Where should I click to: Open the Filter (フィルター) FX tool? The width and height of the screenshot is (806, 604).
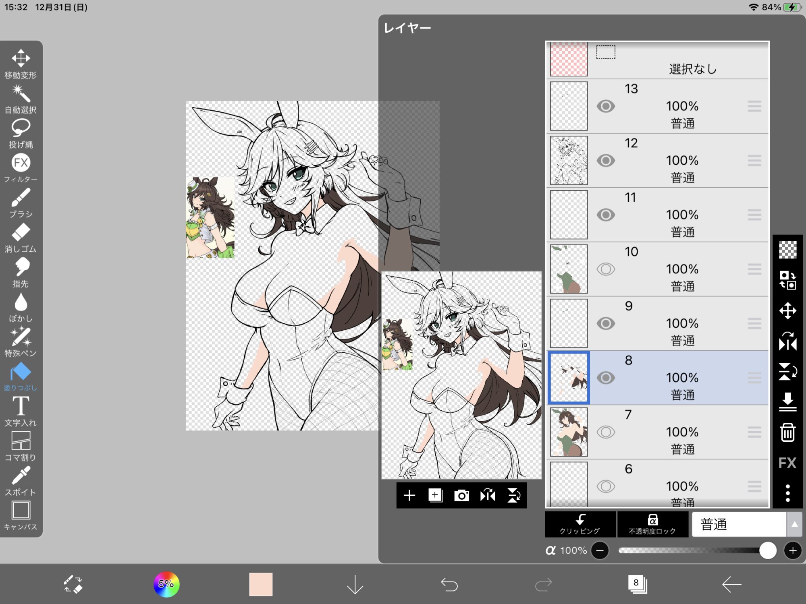[x=21, y=168]
